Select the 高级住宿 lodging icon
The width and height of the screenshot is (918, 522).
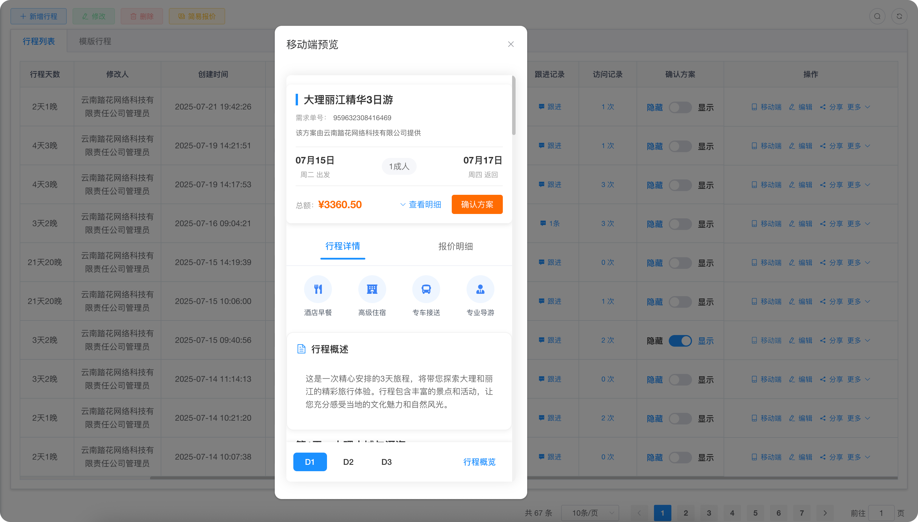point(372,289)
